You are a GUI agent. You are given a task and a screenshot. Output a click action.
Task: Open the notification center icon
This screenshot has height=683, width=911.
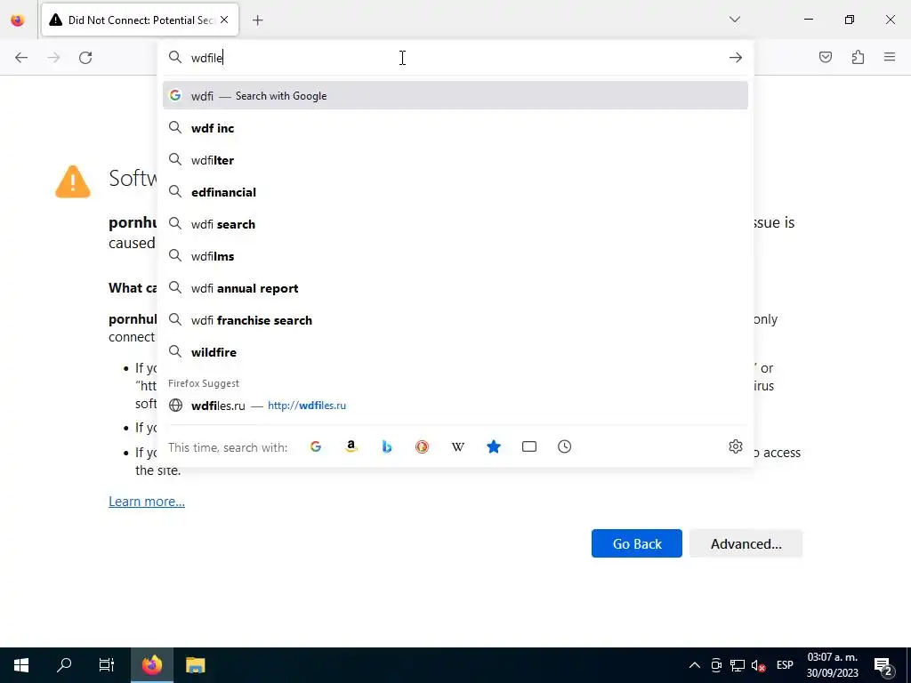[x=883, y=665]
